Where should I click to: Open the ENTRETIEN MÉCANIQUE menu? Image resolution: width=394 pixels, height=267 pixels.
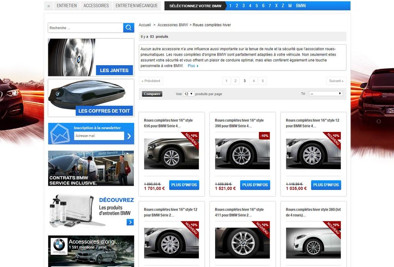tap(137, 5)
